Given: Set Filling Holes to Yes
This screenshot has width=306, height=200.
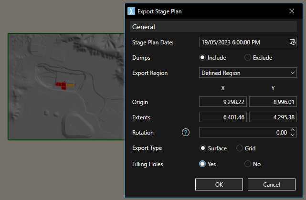Looking at the screenshot, I should [202, 164].
